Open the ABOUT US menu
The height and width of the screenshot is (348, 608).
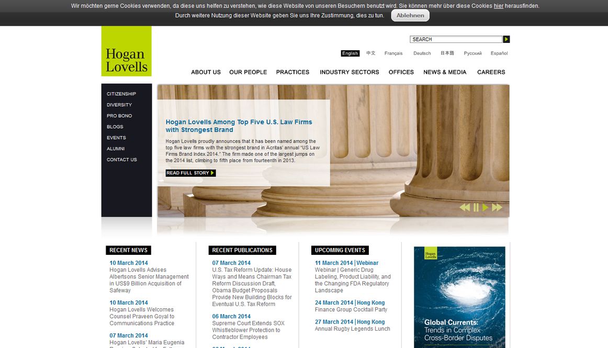206,72
